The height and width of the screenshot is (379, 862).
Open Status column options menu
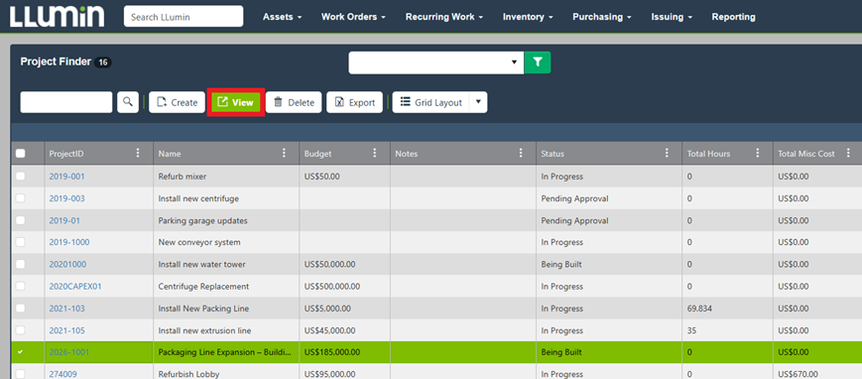click(x=667, y=154)
